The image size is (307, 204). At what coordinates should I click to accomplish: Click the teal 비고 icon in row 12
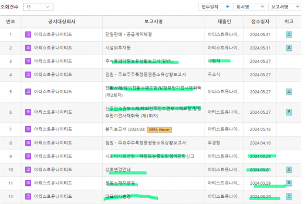tap(289, 196)
